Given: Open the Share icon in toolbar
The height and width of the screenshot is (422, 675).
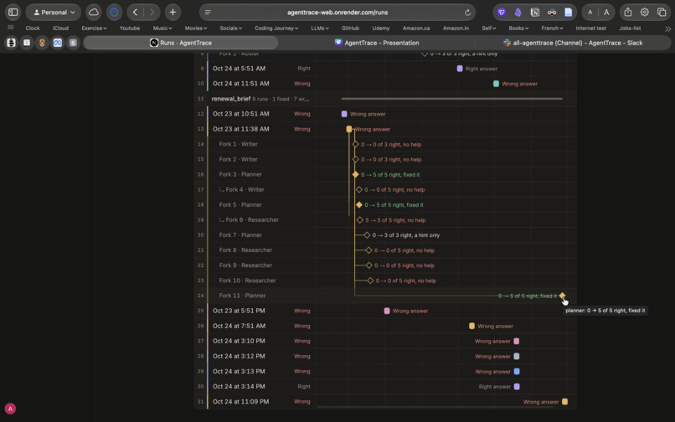Looking at the screenshot, I should pyautogui.click(x=628, y=12).
